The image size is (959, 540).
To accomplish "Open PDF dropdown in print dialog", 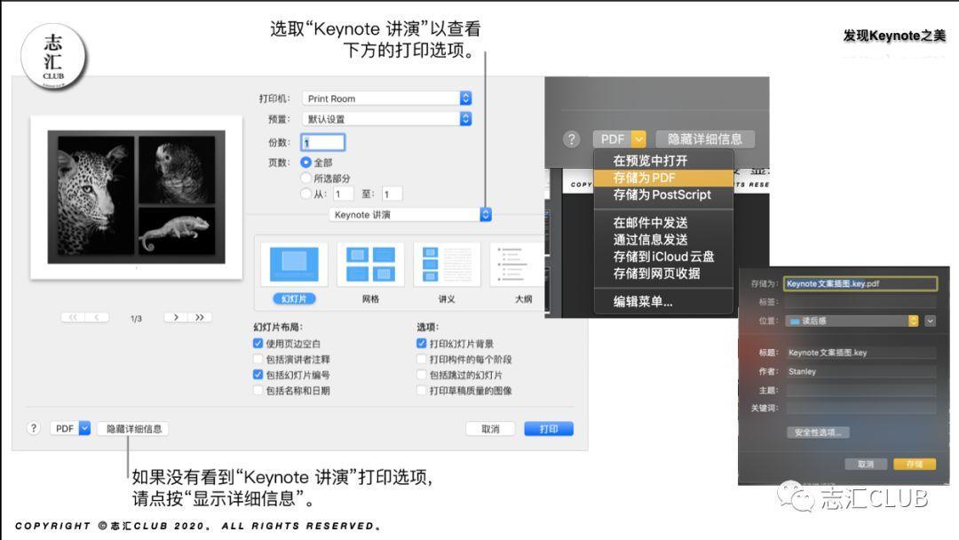I will click(70, 429).
